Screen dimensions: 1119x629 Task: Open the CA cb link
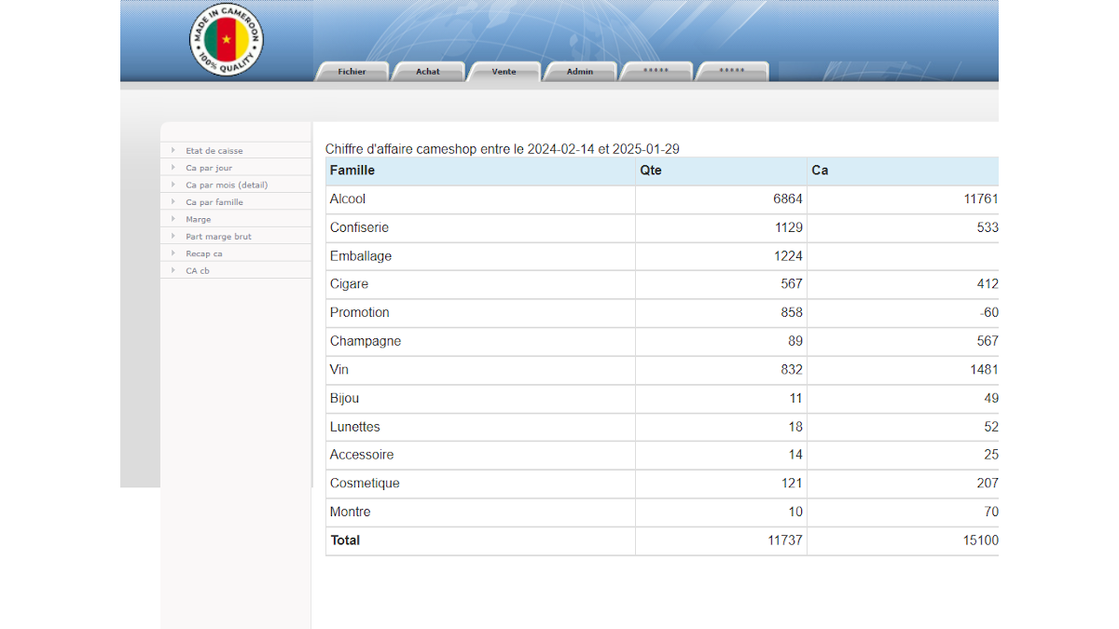[198, 271]
